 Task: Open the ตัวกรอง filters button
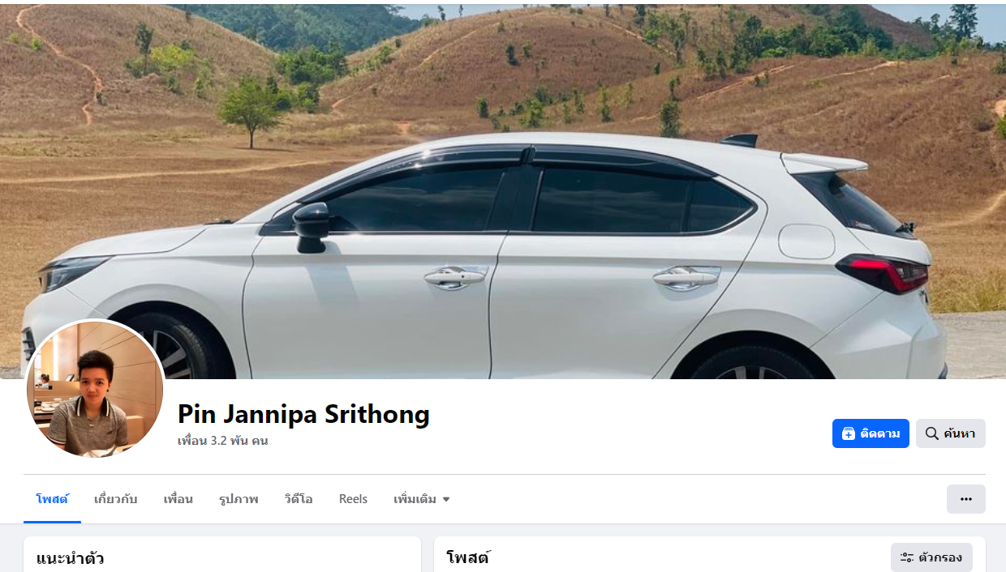click(931, 557)
